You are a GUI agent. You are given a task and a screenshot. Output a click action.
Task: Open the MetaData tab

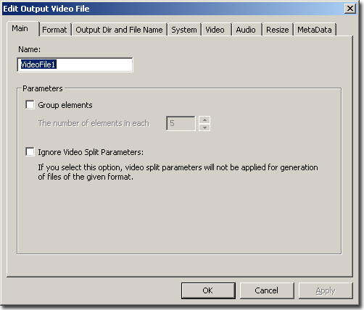click(x=315, y=30)
